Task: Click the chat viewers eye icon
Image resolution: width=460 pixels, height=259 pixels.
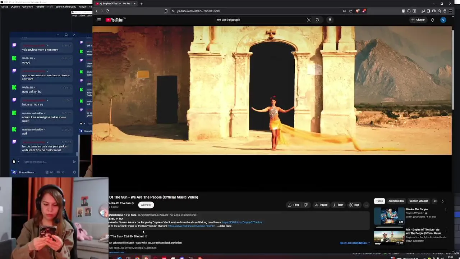Action: (x=58, y=172)
